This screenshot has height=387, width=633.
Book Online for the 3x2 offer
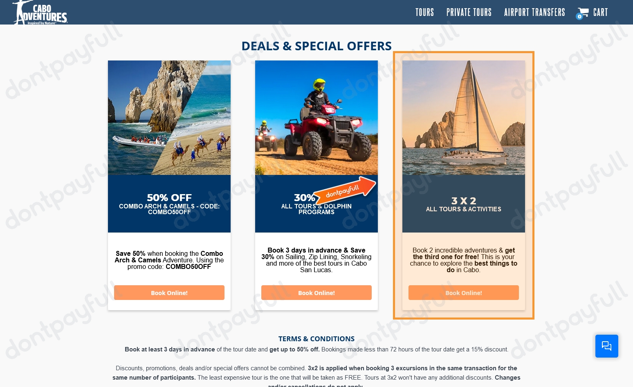click(x=464, y=293)
